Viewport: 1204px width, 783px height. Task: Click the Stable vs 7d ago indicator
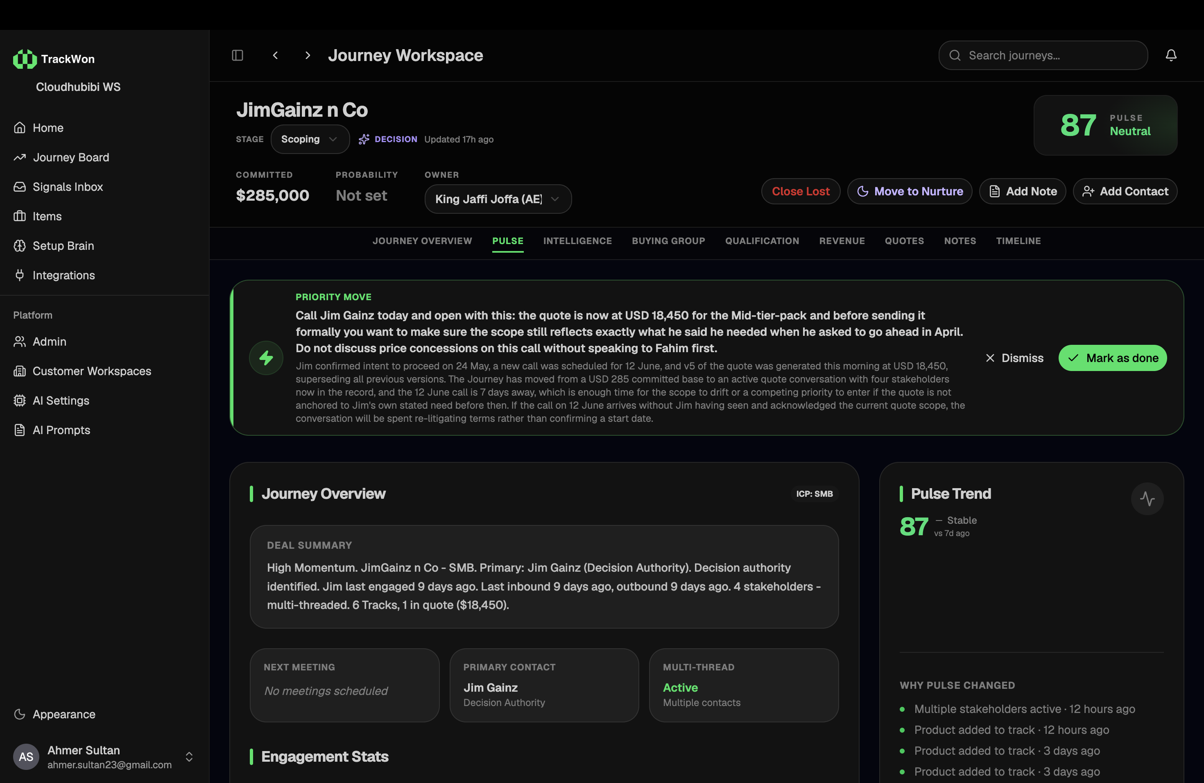coord(955,526)
